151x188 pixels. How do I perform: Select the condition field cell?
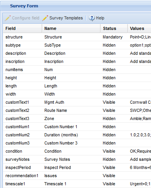(23, 151)
